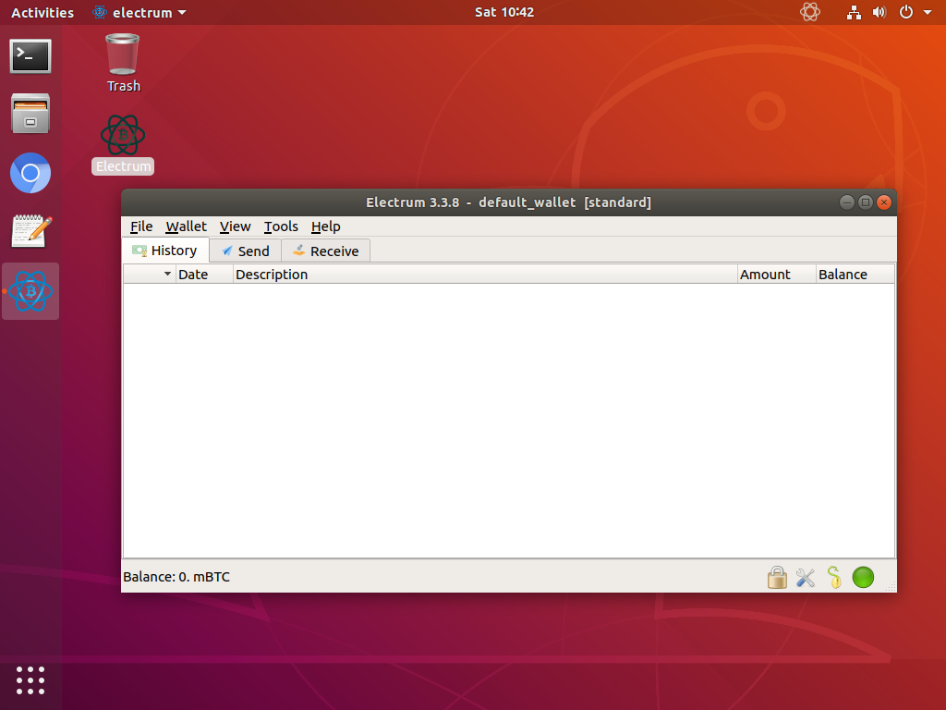This screenshot has width=946, height=710.
Task: Sort by the Date column header
Action: 204,274
